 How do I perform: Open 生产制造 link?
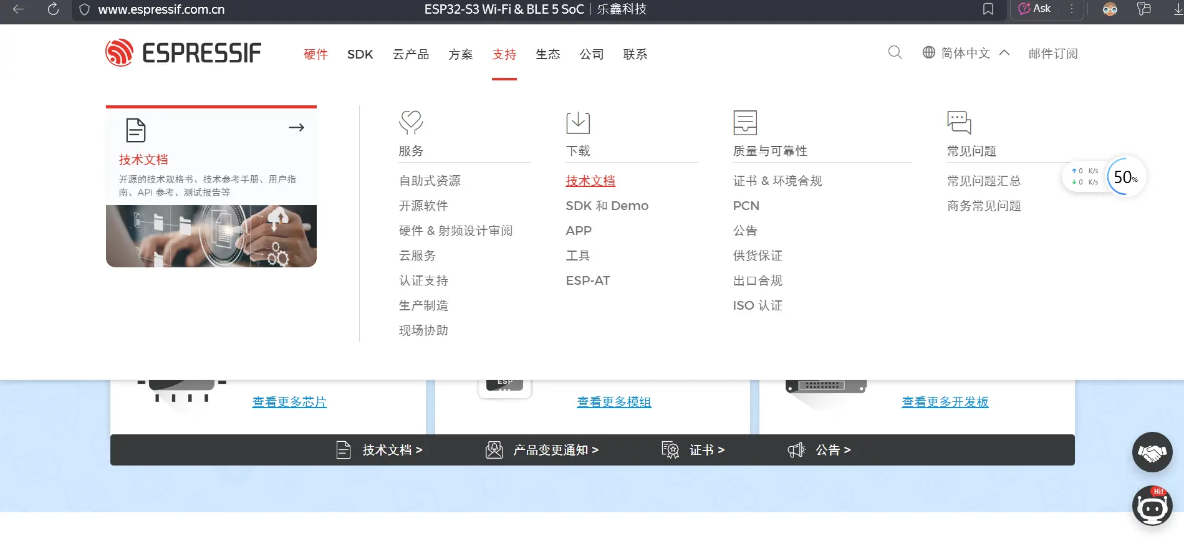coord(423,305)
